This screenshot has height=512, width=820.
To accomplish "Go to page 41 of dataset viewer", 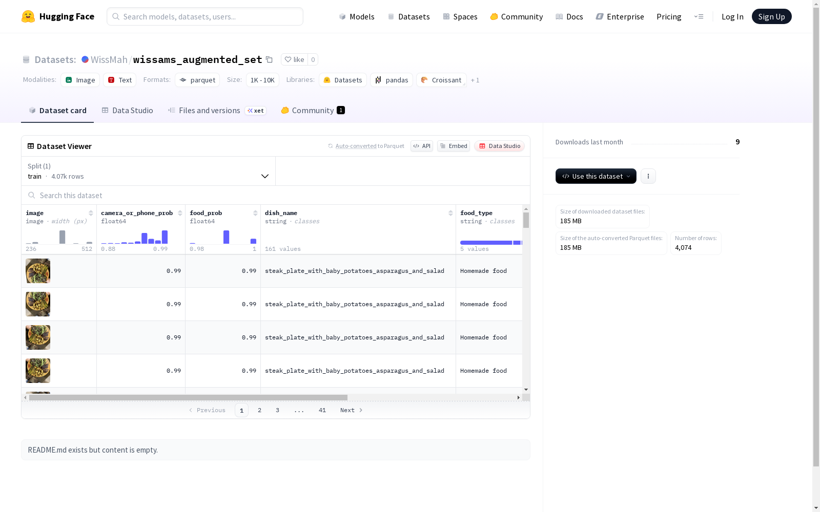I will [322, 410].
